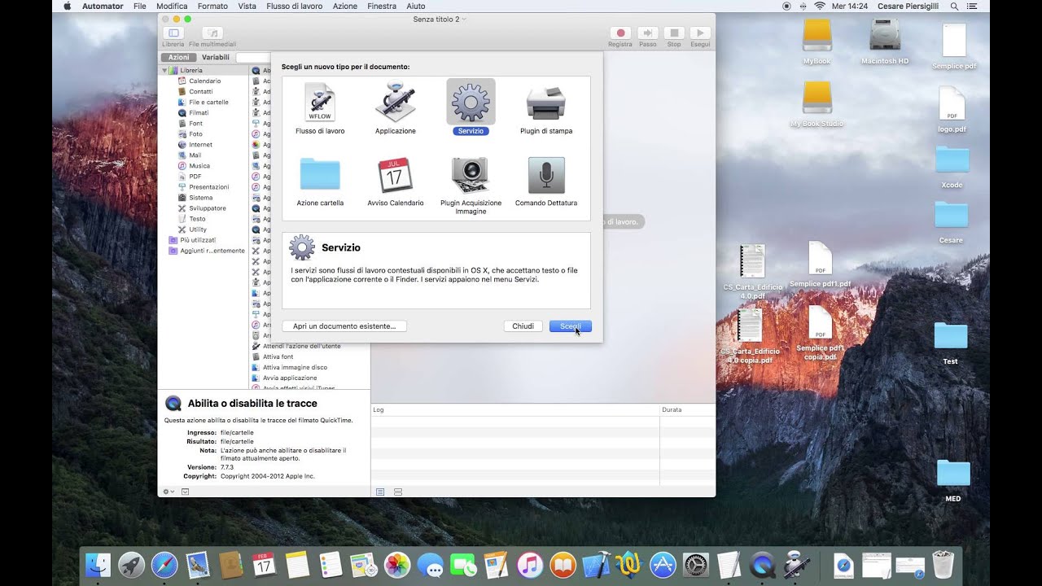Screen dimensions: 1042x586
Task: Select the Sviluppatore category
Action: (208, 208)
